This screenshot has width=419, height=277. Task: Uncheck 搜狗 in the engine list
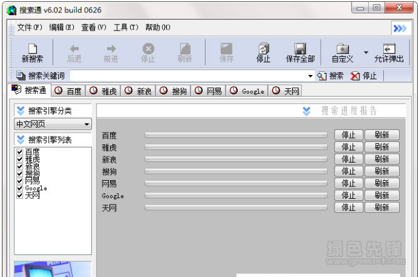[x=20, y=174]
